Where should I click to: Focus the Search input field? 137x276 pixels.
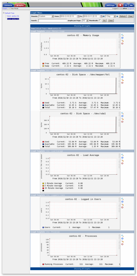tap(50, 20)
